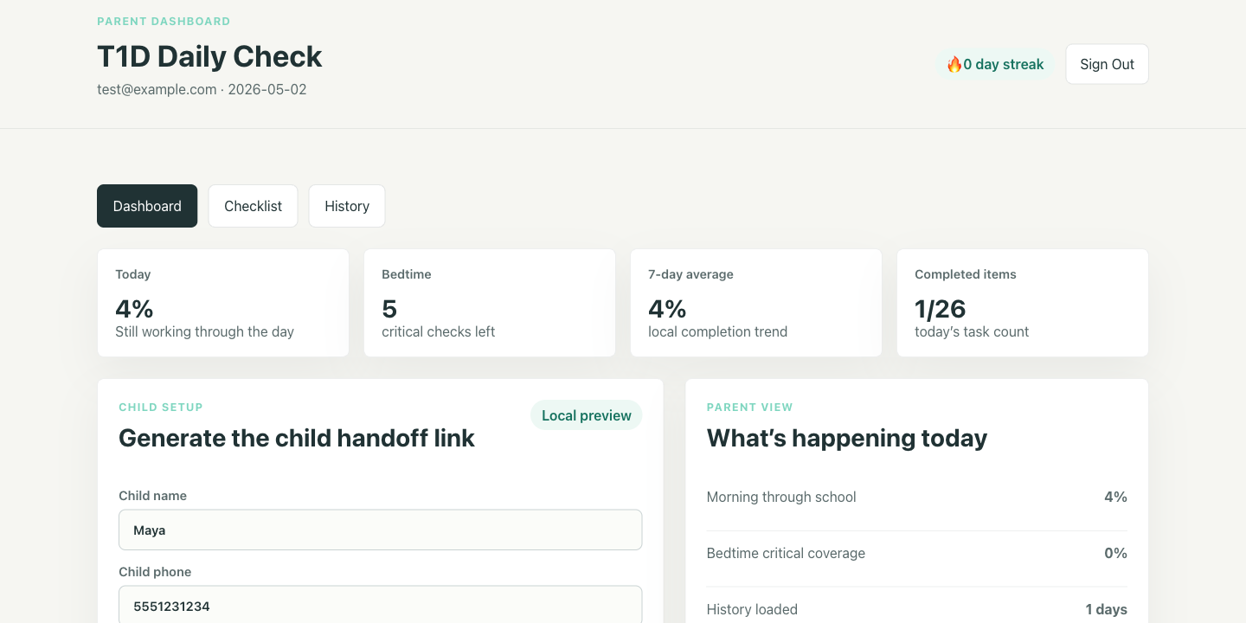Switch to the Checklist tab
This screenshot has height=623, width=1246.
[x=253, y=206]
